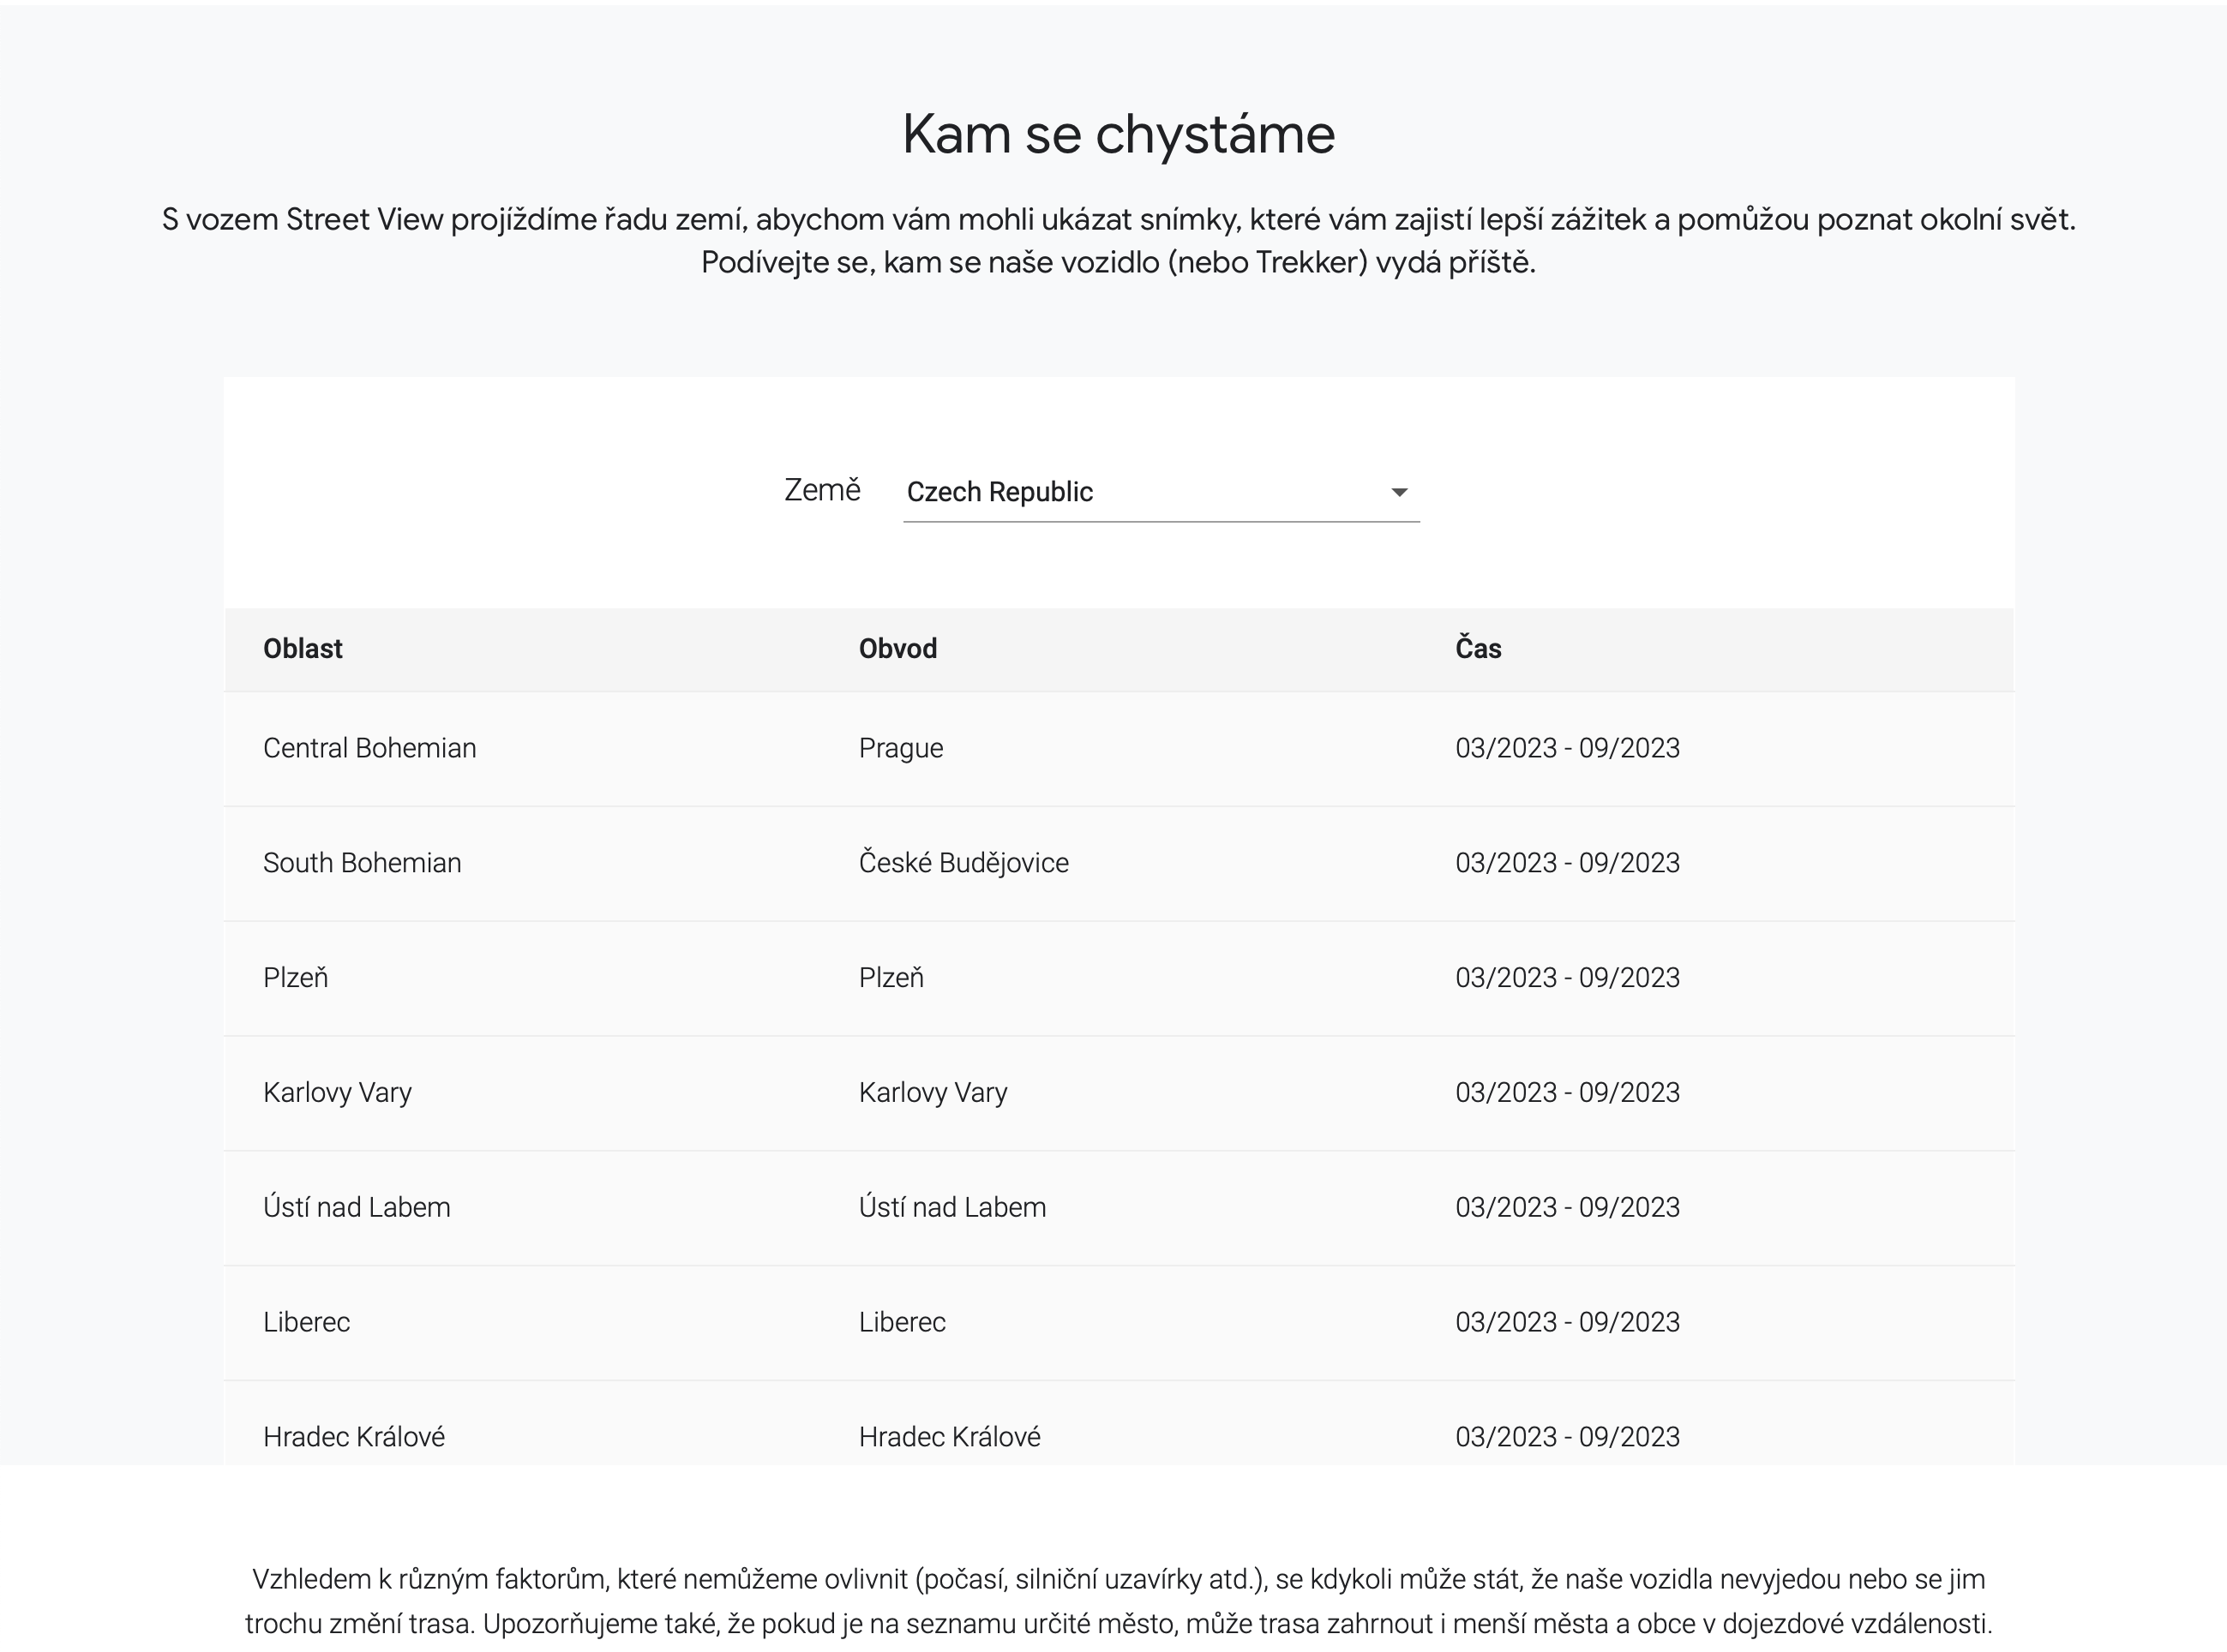Screen dimensions: 2227x1652
Task: Click the Czech Republic selected value
Action: point(999,492)
